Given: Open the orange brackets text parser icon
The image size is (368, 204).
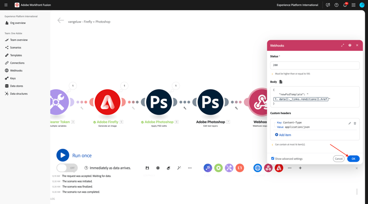Looking at the screenshot, I should pos(239,168).
